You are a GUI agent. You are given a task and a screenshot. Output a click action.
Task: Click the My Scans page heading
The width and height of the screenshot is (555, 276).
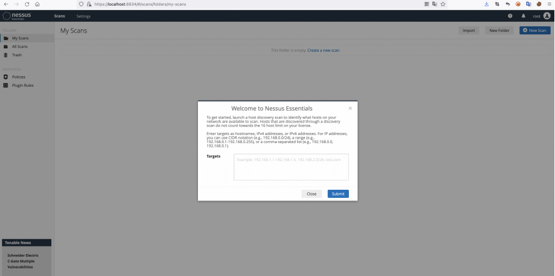pyautogui.click(x=74, y=31)
